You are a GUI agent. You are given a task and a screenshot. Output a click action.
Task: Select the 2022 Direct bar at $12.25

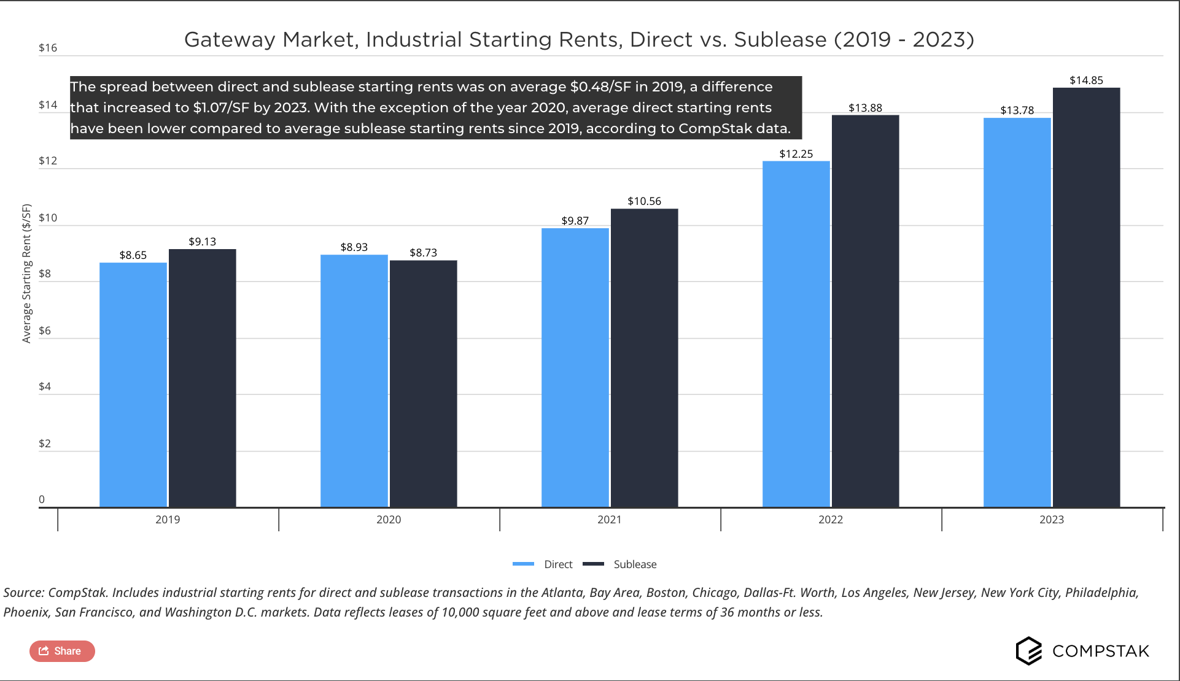tap(796, 334)
